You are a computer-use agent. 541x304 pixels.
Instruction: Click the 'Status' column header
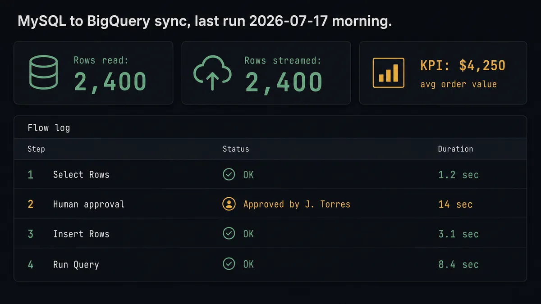[x=236, y=149]
